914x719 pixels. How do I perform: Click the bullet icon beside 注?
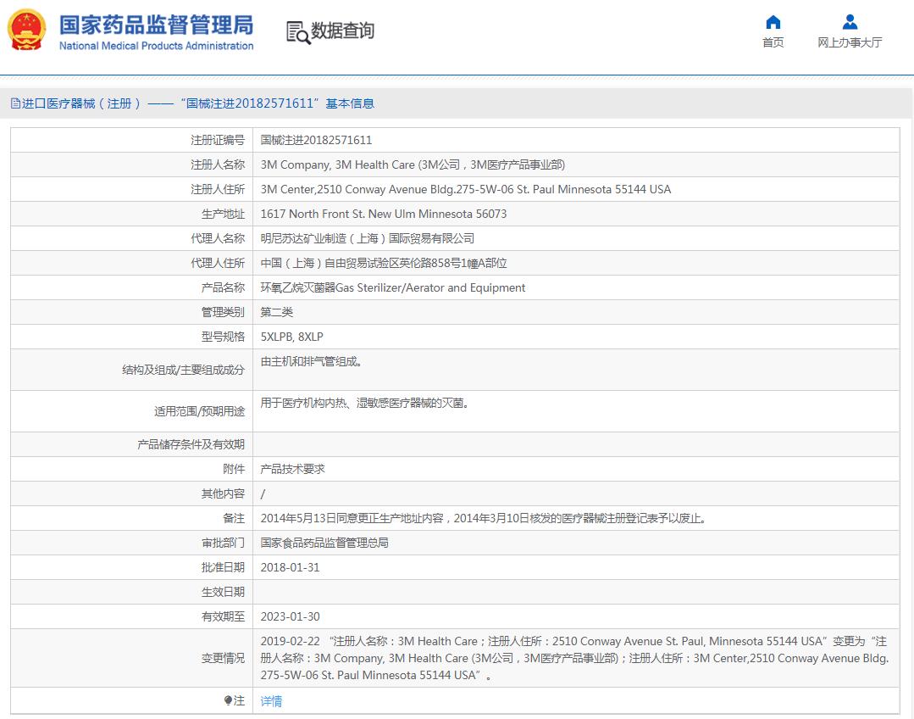coord(229,700)
